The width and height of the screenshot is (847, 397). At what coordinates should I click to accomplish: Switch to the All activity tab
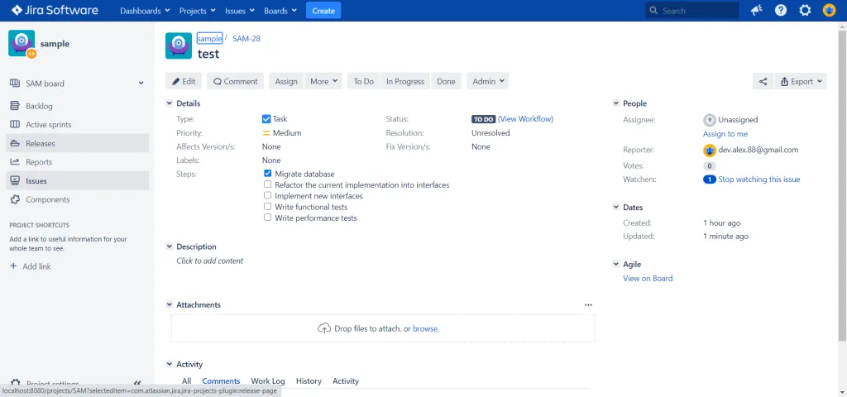point(186,380)
